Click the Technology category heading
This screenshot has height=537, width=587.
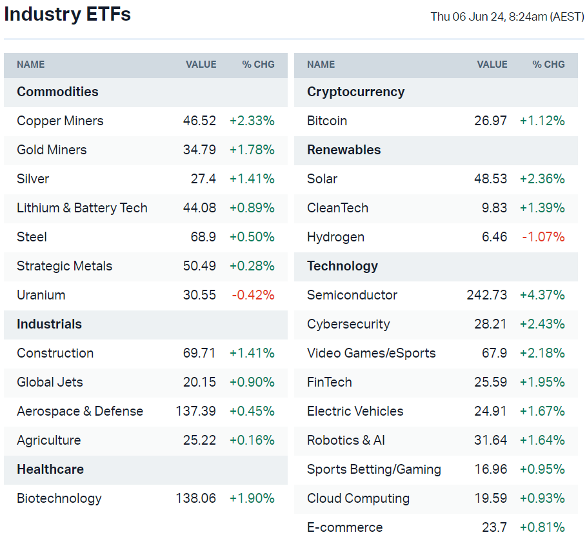(x=343, y=266)
